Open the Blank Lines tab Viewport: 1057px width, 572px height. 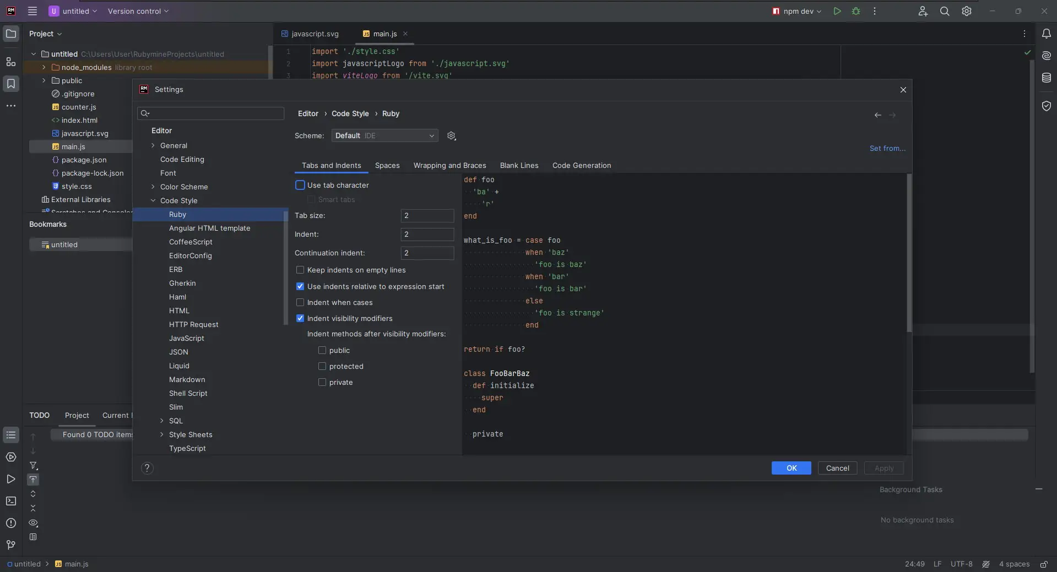tap(519, 165)
